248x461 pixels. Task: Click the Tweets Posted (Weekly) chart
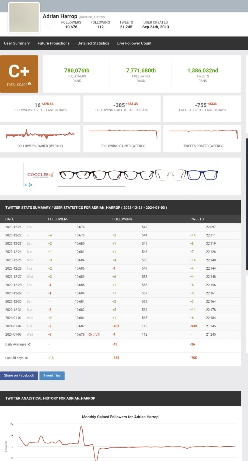(203, 134)
